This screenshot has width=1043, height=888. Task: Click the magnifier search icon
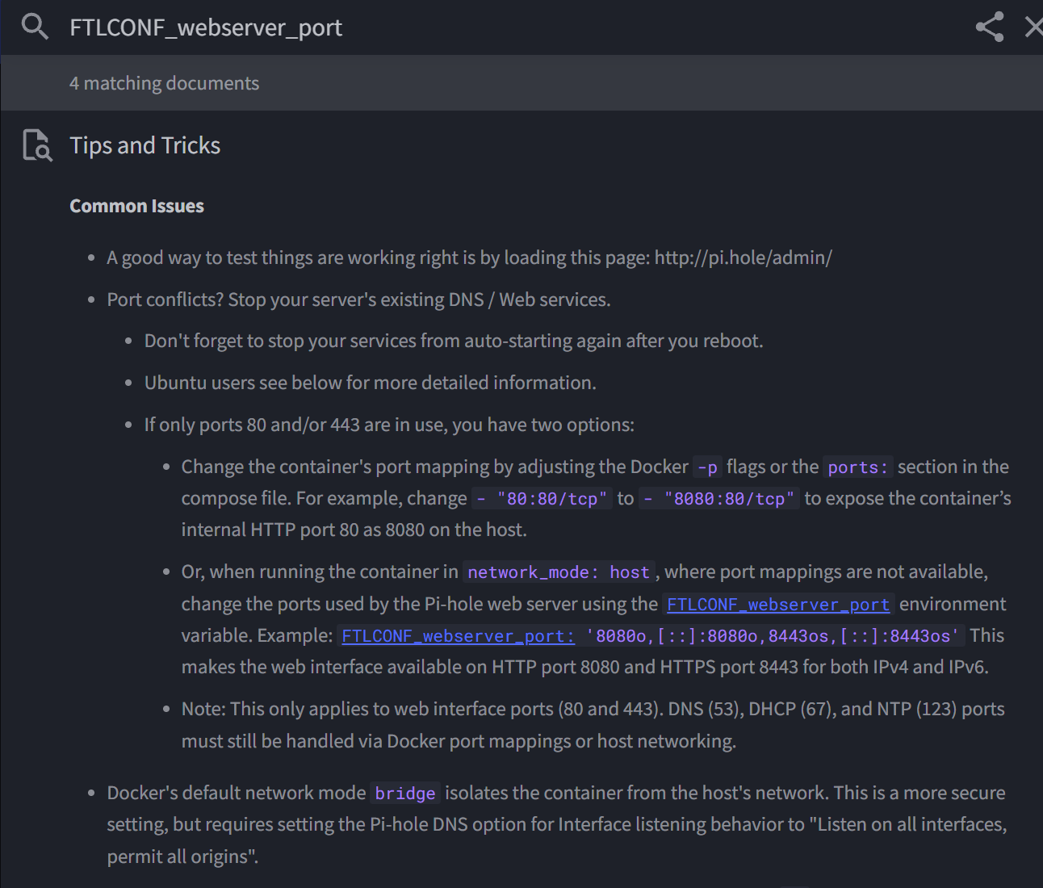(x=35, y=27)
